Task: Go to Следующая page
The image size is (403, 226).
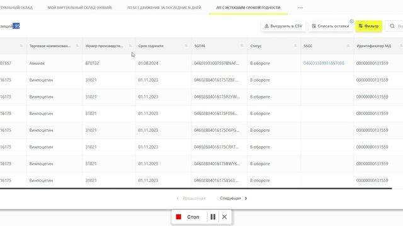Action: coord(234,198)
